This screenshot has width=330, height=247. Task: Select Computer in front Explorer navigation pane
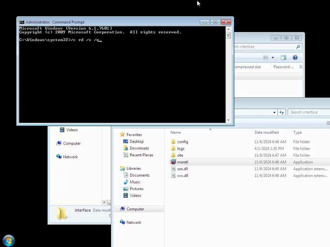coord(135,209)
